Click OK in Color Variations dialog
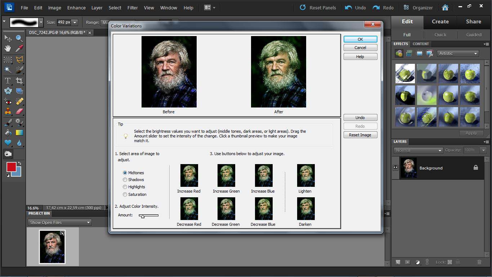The image size is (492, 277). (x=360, y=39)
